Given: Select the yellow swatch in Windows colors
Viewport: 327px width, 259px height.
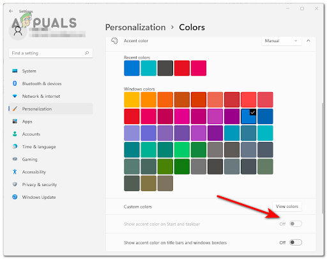Looking at the screenshot, I should point(132,100).
